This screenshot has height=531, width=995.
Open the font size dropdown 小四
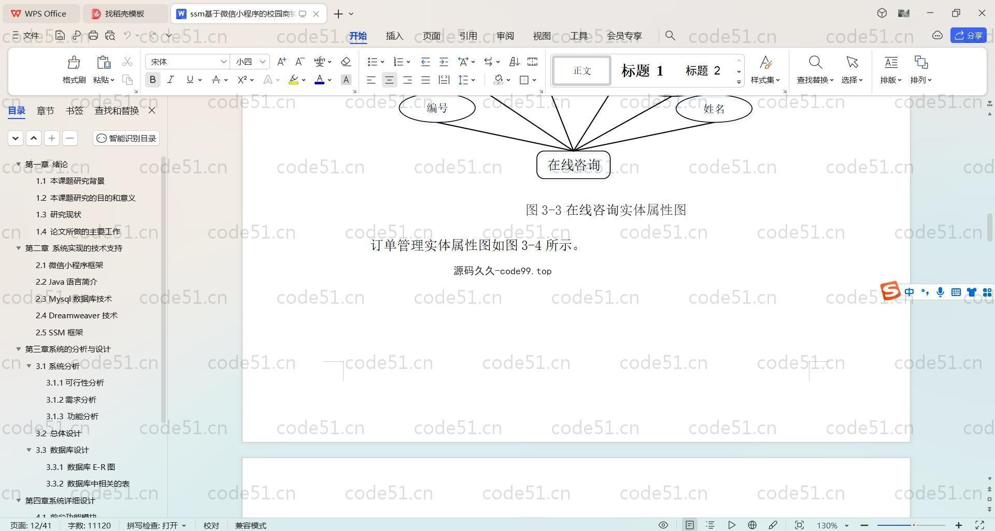[x=262, y=62]
